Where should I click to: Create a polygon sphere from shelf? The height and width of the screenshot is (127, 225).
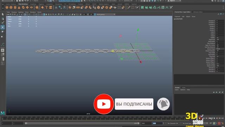click(7, 7)
